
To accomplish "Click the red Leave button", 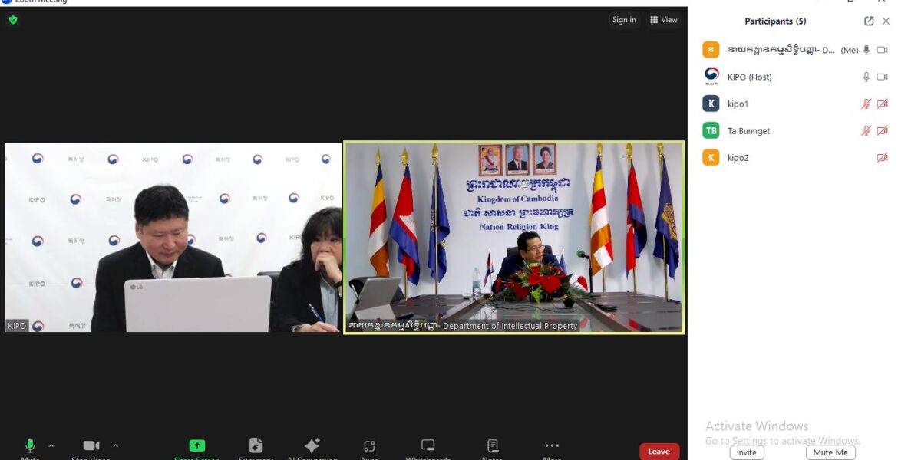I will coord(659,452).
